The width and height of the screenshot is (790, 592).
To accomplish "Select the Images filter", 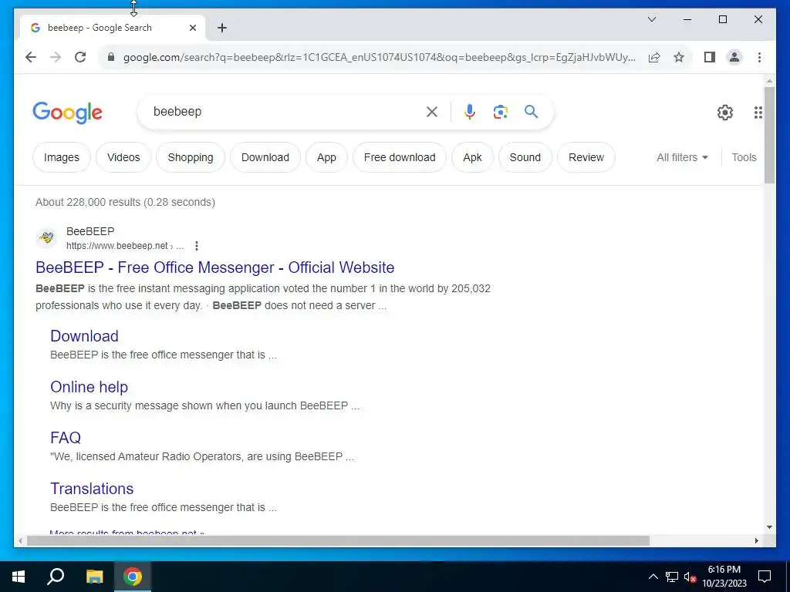I will 62,157.
